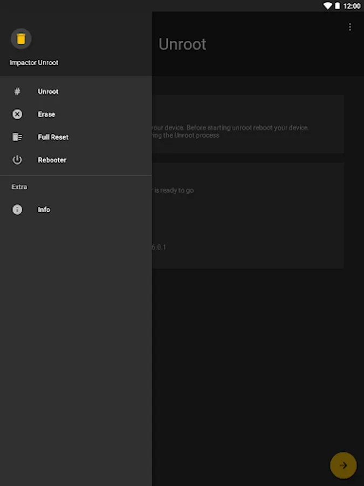The height and width of the screenshot is (486, 364).
Task: Choose the Erase menu entry
Action: coord(76,114)
